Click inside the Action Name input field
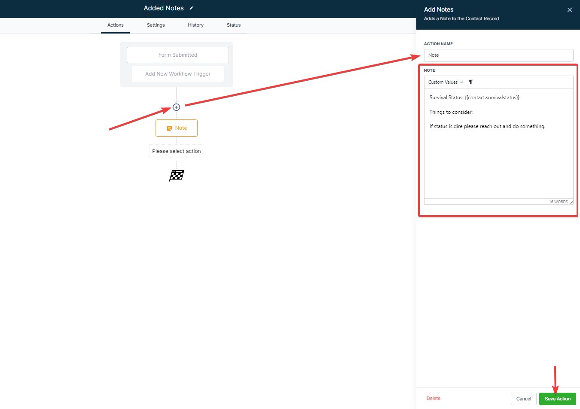This screenshot has height=409, width=580. (x=498, y=55)
